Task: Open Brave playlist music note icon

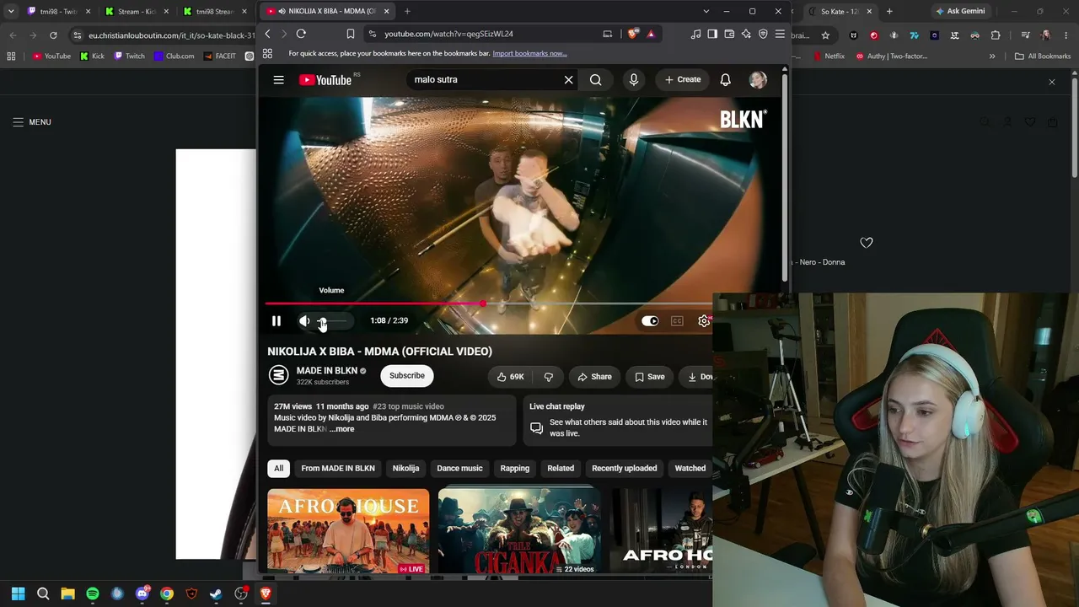Action: [x=695, y=34]
